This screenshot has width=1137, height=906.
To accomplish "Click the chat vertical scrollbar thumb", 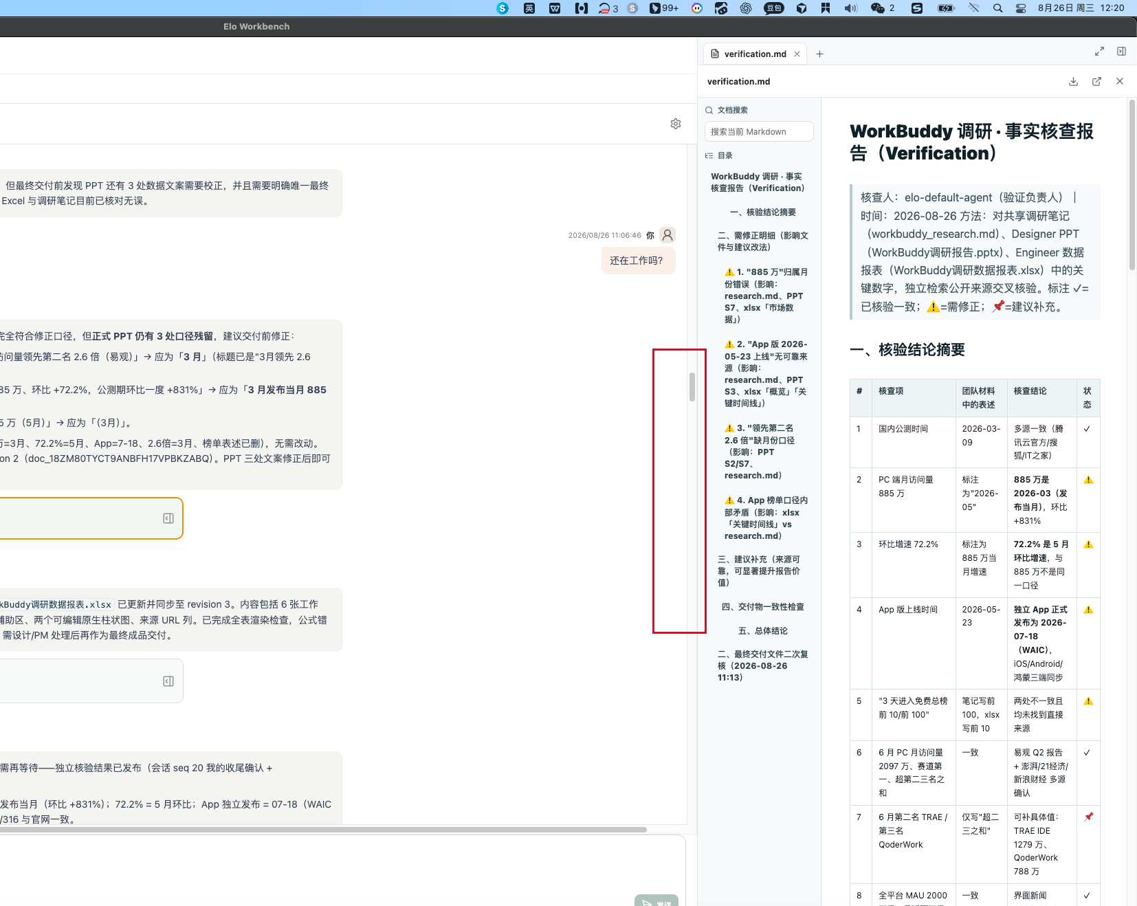I will coord(692,387).
